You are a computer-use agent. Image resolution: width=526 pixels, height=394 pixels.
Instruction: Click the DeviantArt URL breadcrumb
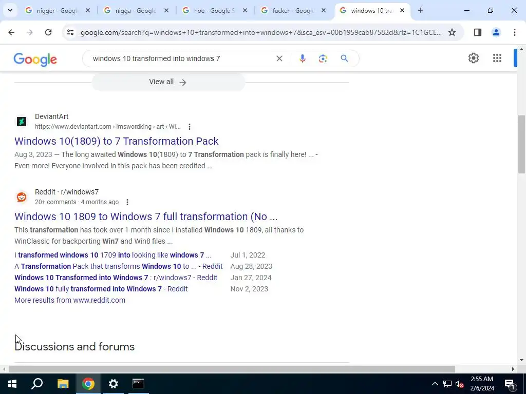(108, 127)
